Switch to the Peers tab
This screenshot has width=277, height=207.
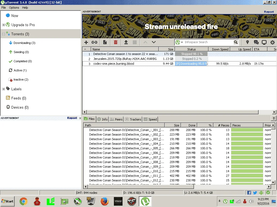[116, 119]
